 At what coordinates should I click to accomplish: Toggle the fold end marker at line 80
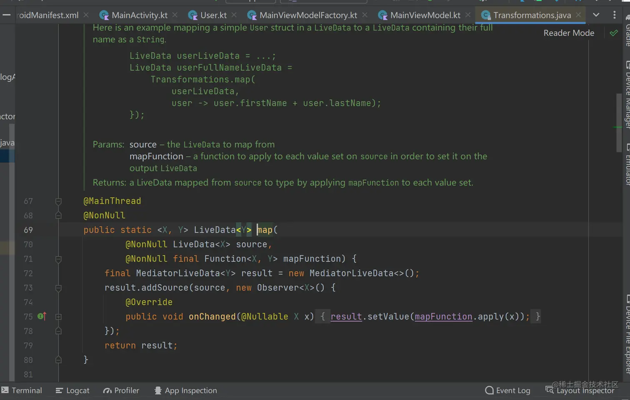coord(58,360)
